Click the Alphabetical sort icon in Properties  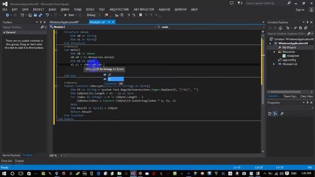pyautogui.click(x=275, y=114)
